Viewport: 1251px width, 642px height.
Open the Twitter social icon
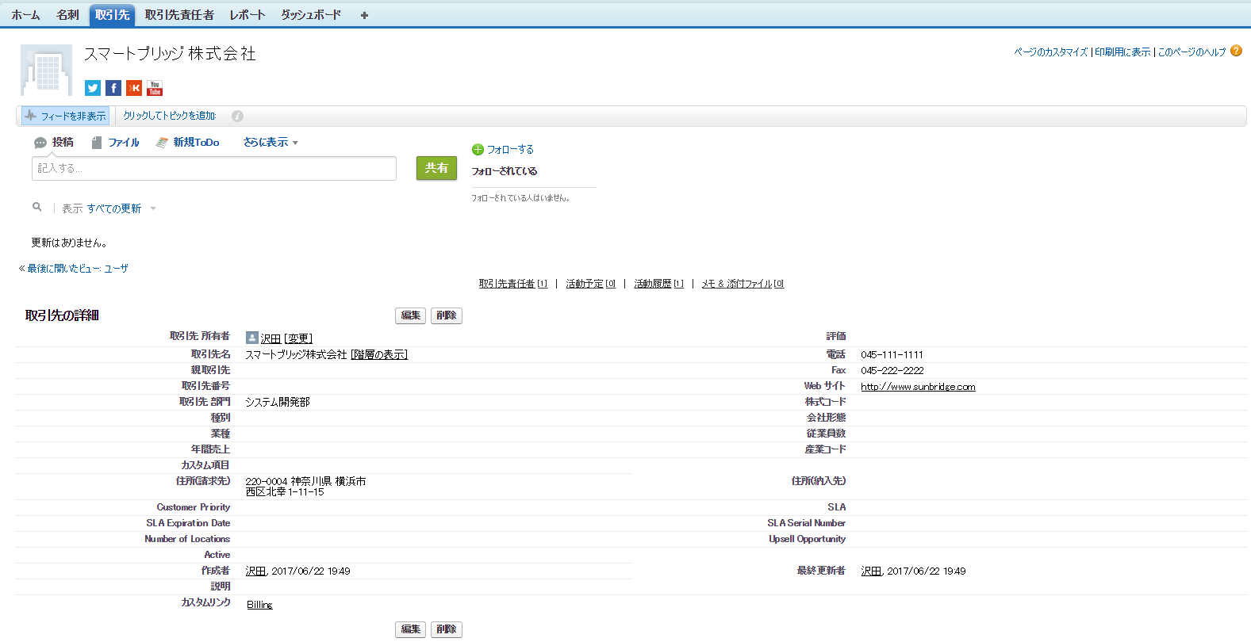click(93, 88)
